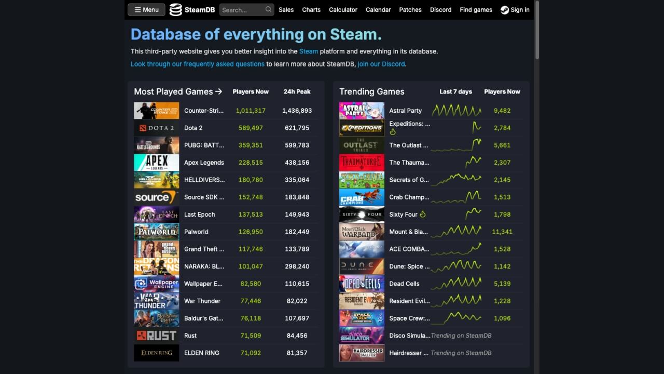Open the frequently asked questions link
664x374 pixels.
[197, 64]
